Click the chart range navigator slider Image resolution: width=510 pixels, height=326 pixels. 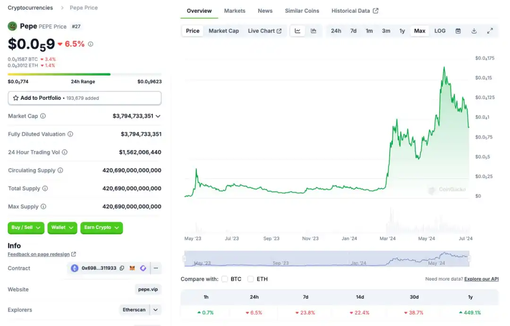pos(327,259)
